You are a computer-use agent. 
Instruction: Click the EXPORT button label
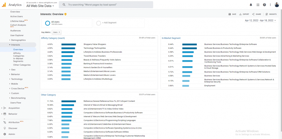click(x=246, y=14)
